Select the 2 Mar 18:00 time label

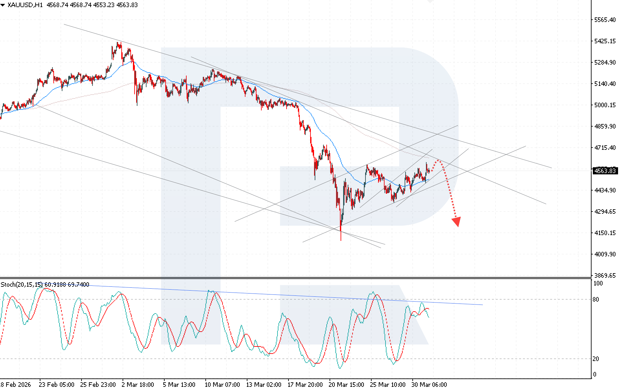138,385
